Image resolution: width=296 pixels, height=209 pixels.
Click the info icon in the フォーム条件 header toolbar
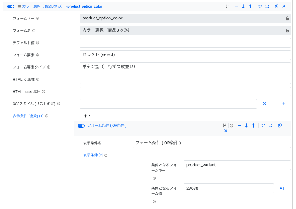click(x=232, y=126)
